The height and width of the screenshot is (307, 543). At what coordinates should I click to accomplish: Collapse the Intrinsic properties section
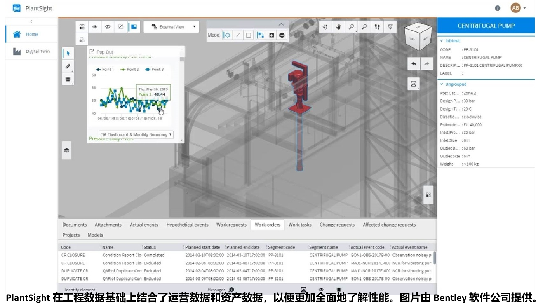442,41
